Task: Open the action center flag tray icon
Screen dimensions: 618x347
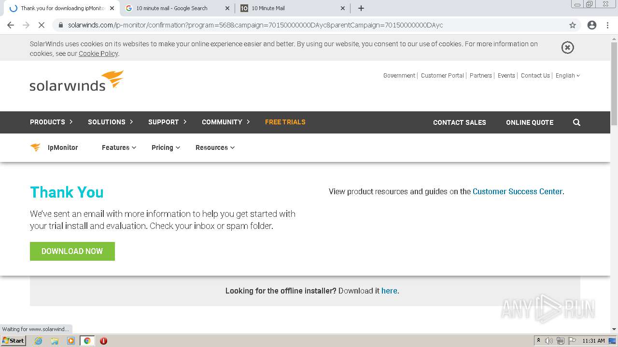Action: point(572,341)
